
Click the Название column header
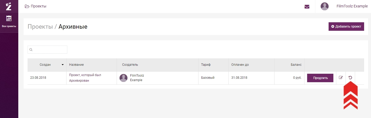point(77,65)
